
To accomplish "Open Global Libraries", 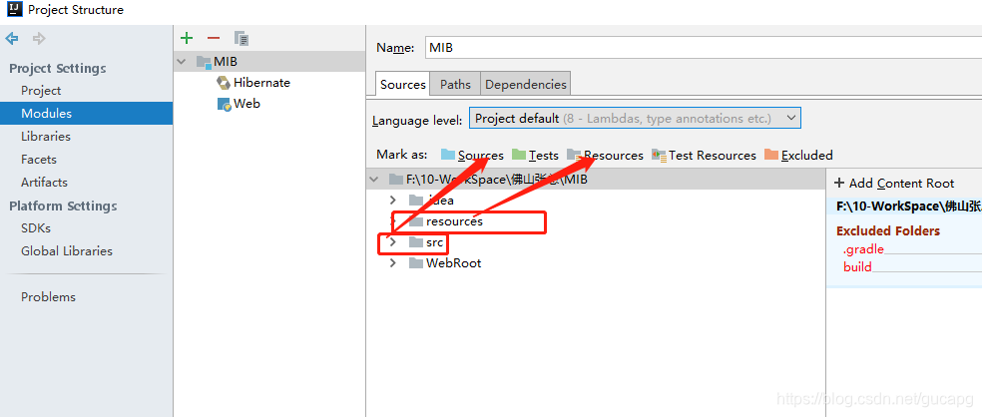I will (67, 251).
